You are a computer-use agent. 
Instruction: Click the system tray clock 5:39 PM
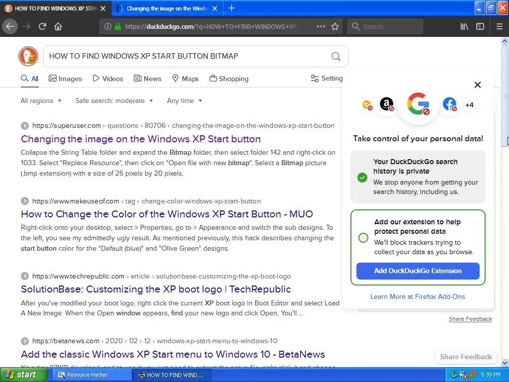491,375
